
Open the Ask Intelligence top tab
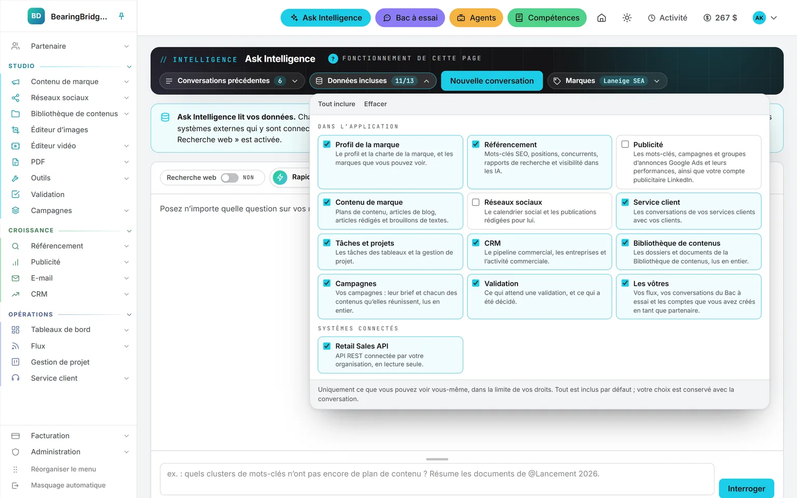[326, 18]
